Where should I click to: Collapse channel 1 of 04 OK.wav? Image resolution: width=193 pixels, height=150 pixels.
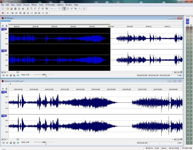tap(6, 29)
